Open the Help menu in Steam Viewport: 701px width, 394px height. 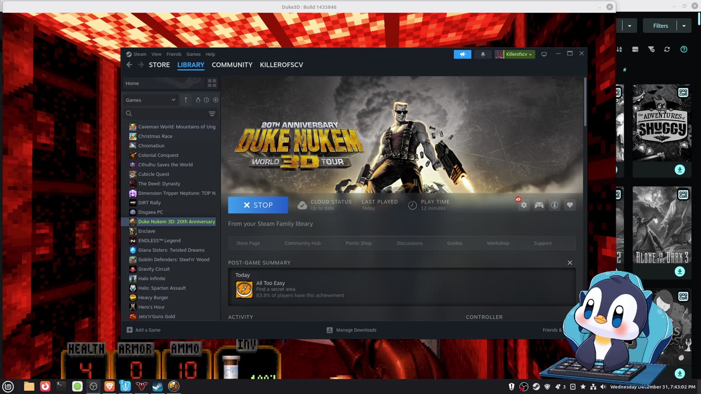coord(210,54)
